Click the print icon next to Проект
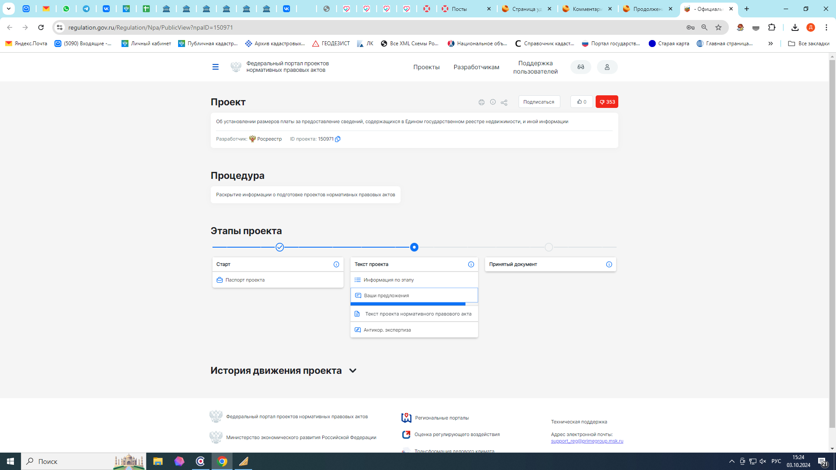 coord(481,102)
